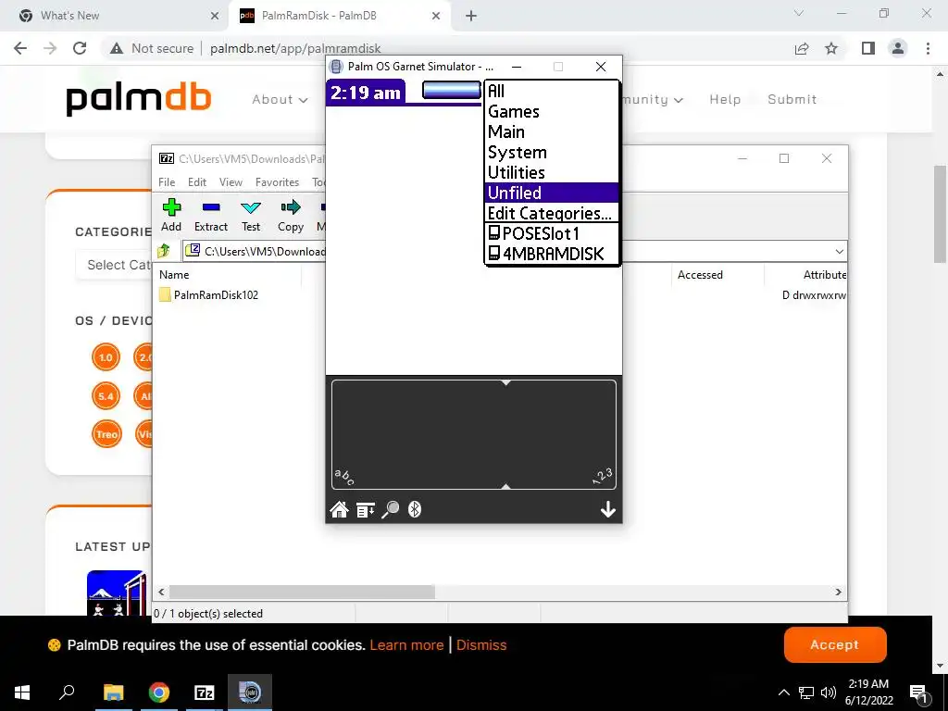This screenshot has width=948, height=711.
Task: Open the 7-Zip View menu
Action: click(231, 182)
